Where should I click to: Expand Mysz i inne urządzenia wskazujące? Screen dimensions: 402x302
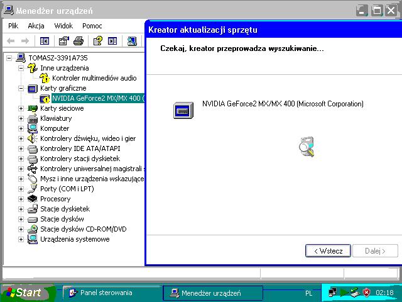point(21,179)
